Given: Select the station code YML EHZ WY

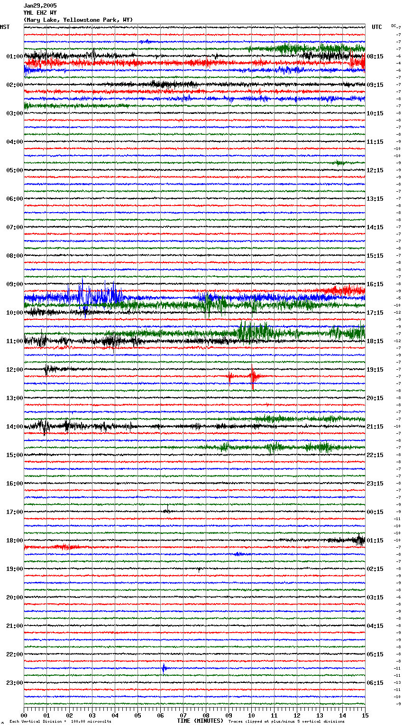Looking at the screenshot, I should (40, 13).
